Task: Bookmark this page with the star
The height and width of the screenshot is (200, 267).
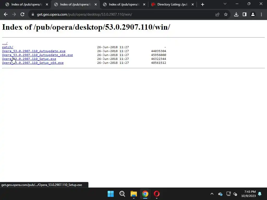Action: click(x=226, y=15)
